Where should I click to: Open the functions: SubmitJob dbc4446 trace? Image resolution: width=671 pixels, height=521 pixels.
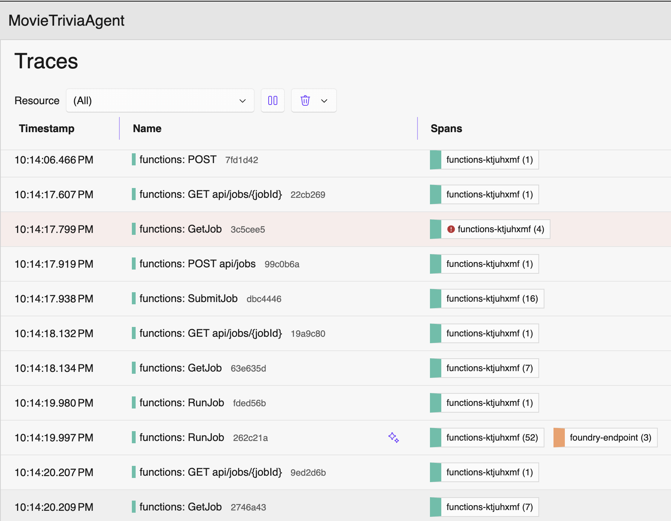[188, 299]
